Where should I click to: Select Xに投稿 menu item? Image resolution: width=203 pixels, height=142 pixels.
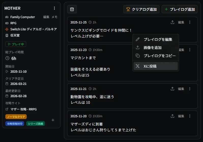click(156, 66)
